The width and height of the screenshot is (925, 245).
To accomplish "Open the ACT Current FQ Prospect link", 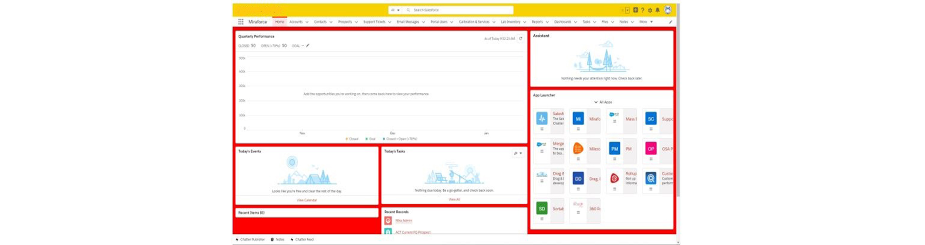I will pos(412,232).
